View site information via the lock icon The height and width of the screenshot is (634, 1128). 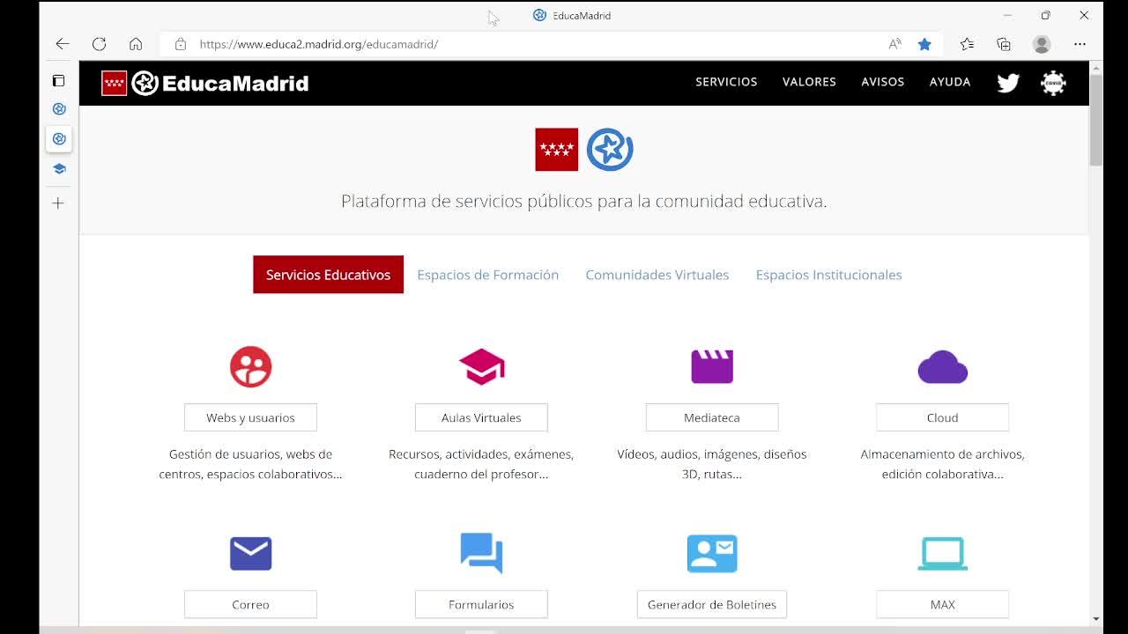click(181, 44)
